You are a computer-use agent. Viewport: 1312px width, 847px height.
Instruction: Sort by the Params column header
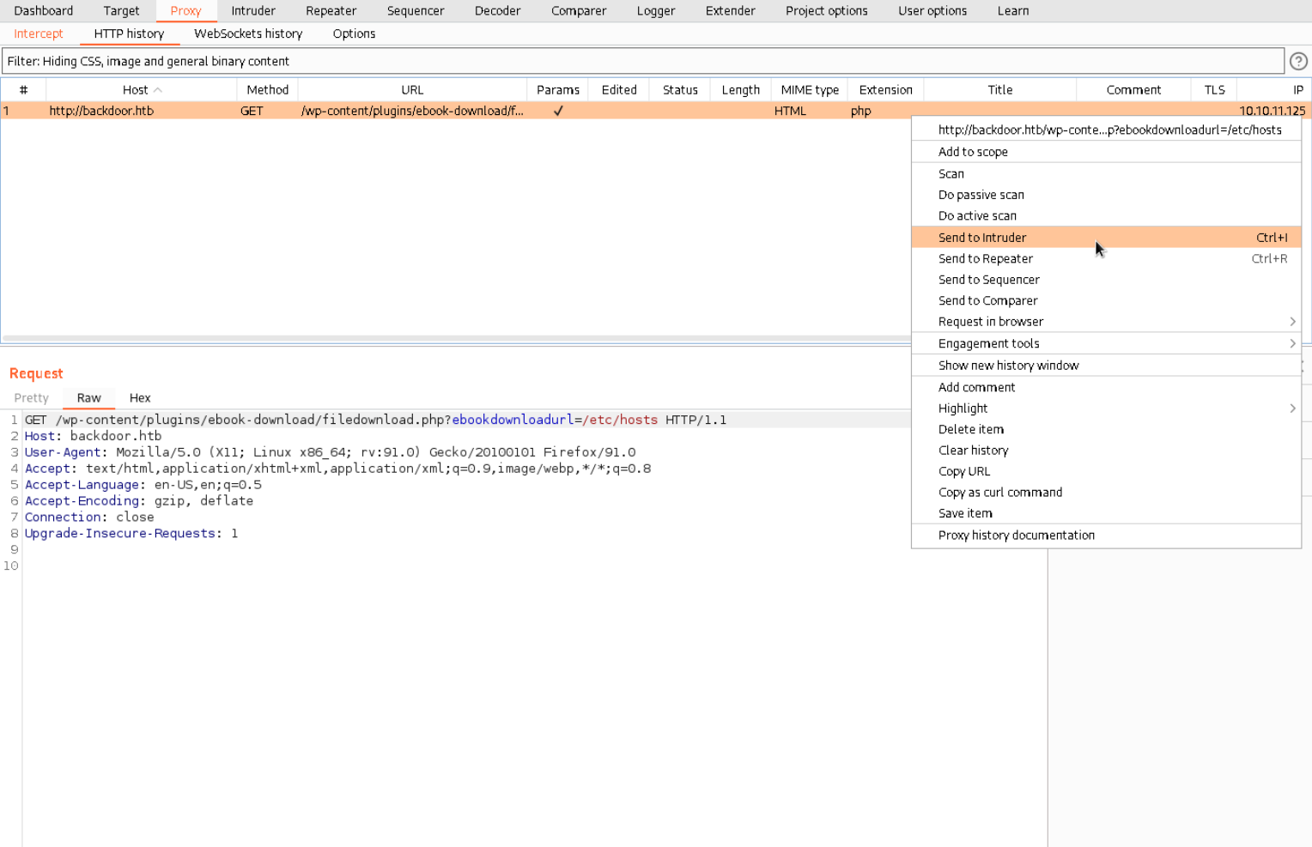(x=558, y=90)
